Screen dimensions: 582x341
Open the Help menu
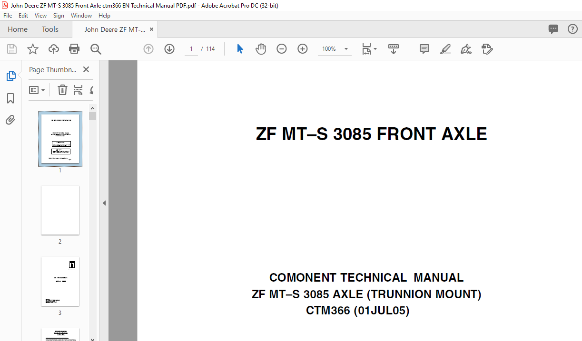(104, 16)
